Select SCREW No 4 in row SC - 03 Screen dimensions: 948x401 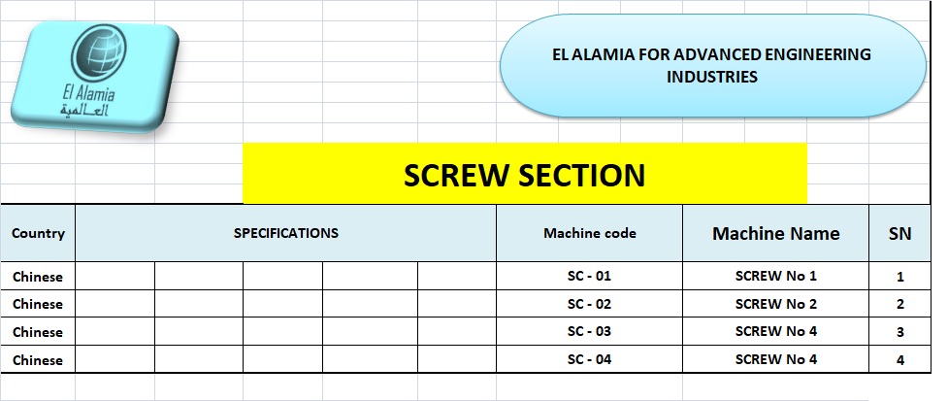(775, 332)
